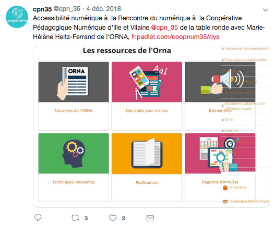Click the cpn35 account name
The height and width of the screenshot is (226, 275).
[42, 9]
